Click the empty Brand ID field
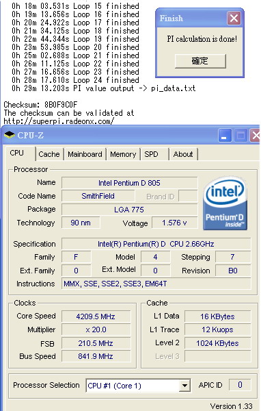Viewport: 261px width, 411px height. 188,196
